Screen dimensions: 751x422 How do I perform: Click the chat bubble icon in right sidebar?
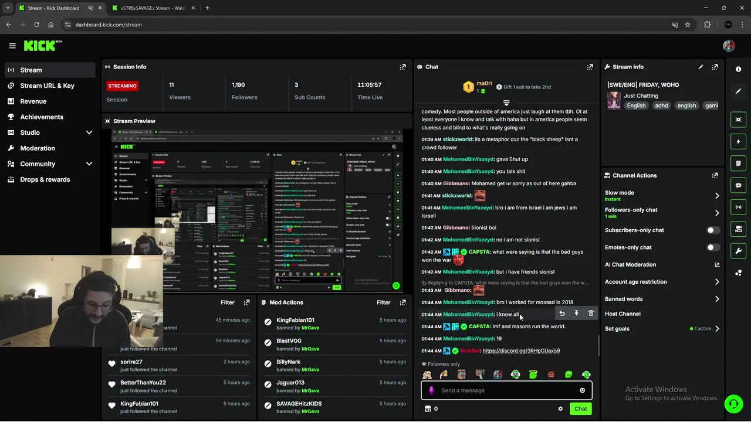738,185
